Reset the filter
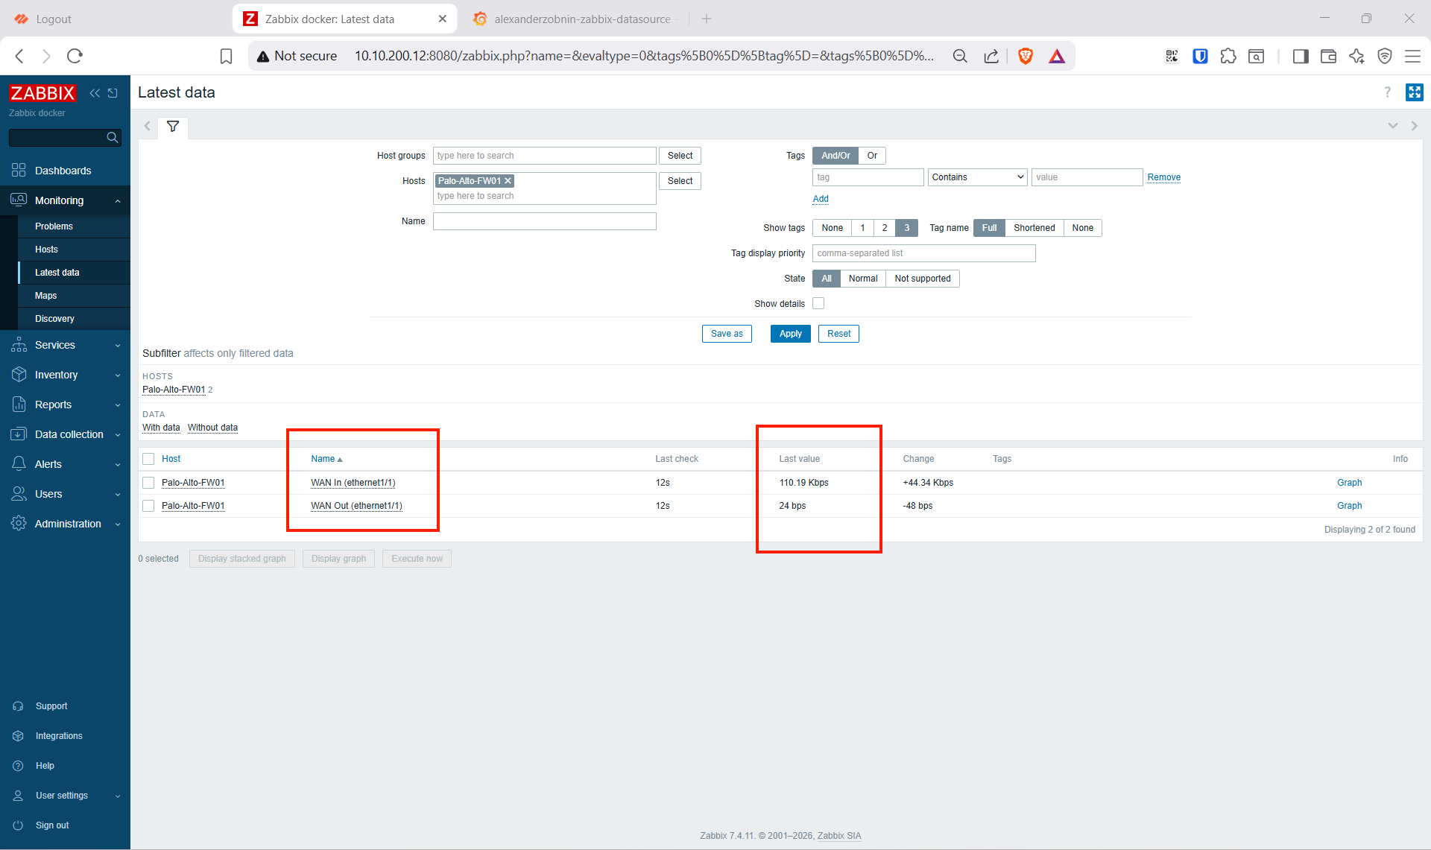This screenshot has width=1431, height=850. tap(838, 334)
